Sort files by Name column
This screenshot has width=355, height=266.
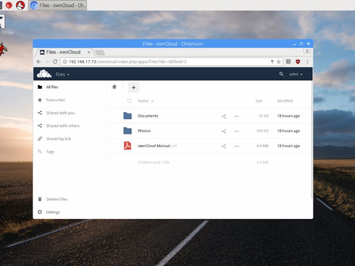coord(145,101)
